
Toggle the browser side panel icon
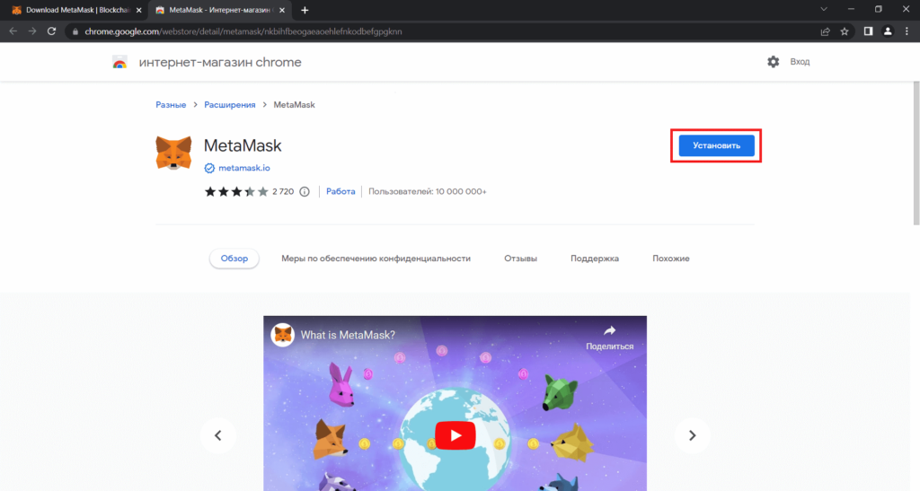pyautogui.click(x=868, y=31)
